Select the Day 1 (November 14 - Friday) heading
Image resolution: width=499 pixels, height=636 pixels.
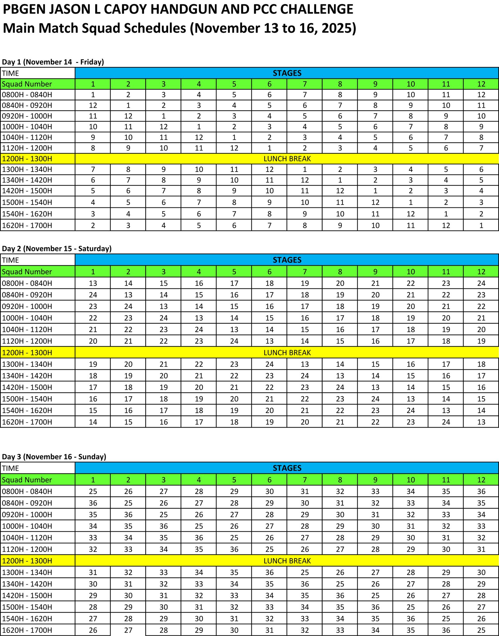coord(53,62)
